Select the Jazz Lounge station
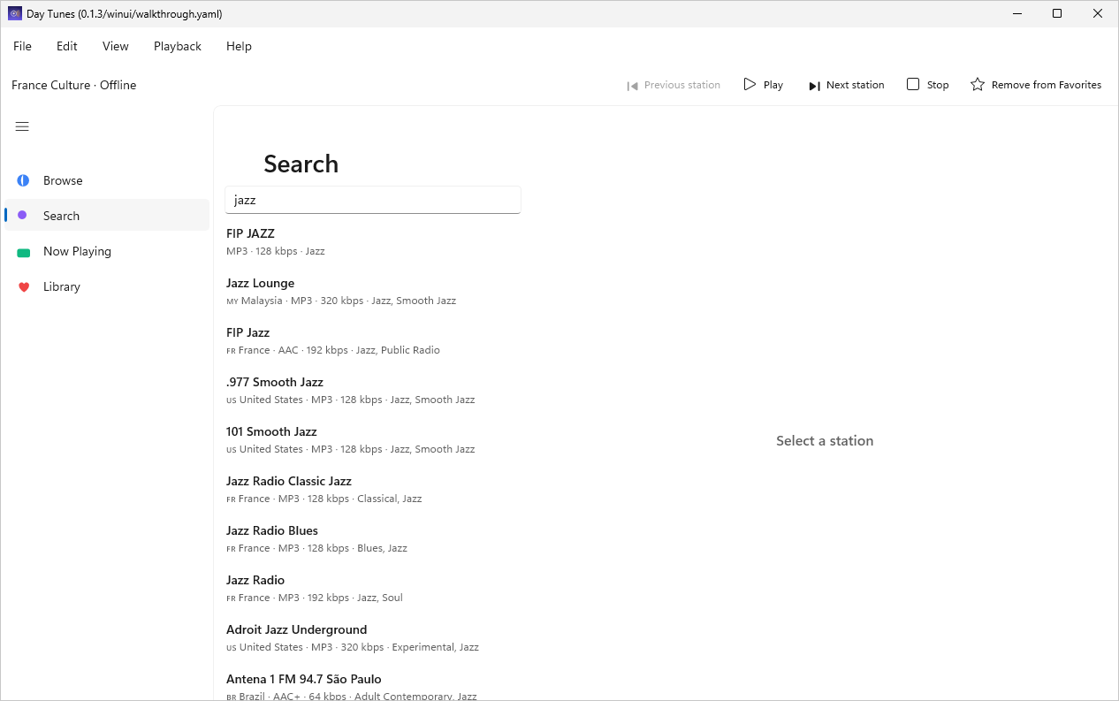 (373, 291)
